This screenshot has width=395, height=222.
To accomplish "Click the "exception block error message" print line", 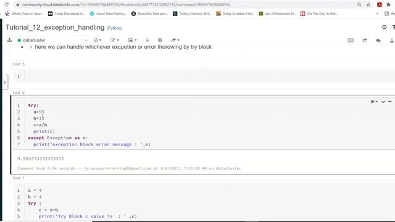I will (92, 144).
